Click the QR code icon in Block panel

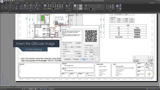point(80,5)
